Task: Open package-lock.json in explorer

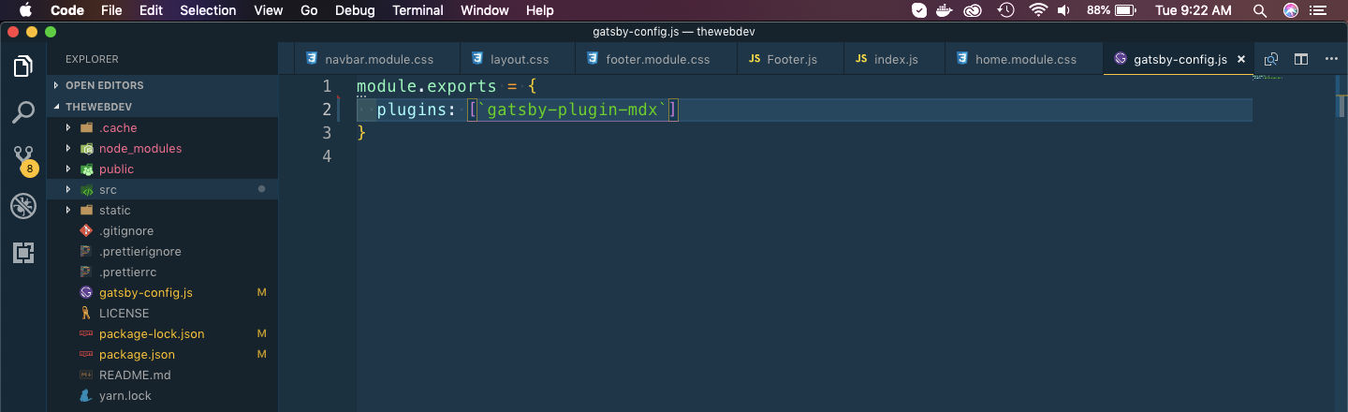Action: [x=162, y=333]
